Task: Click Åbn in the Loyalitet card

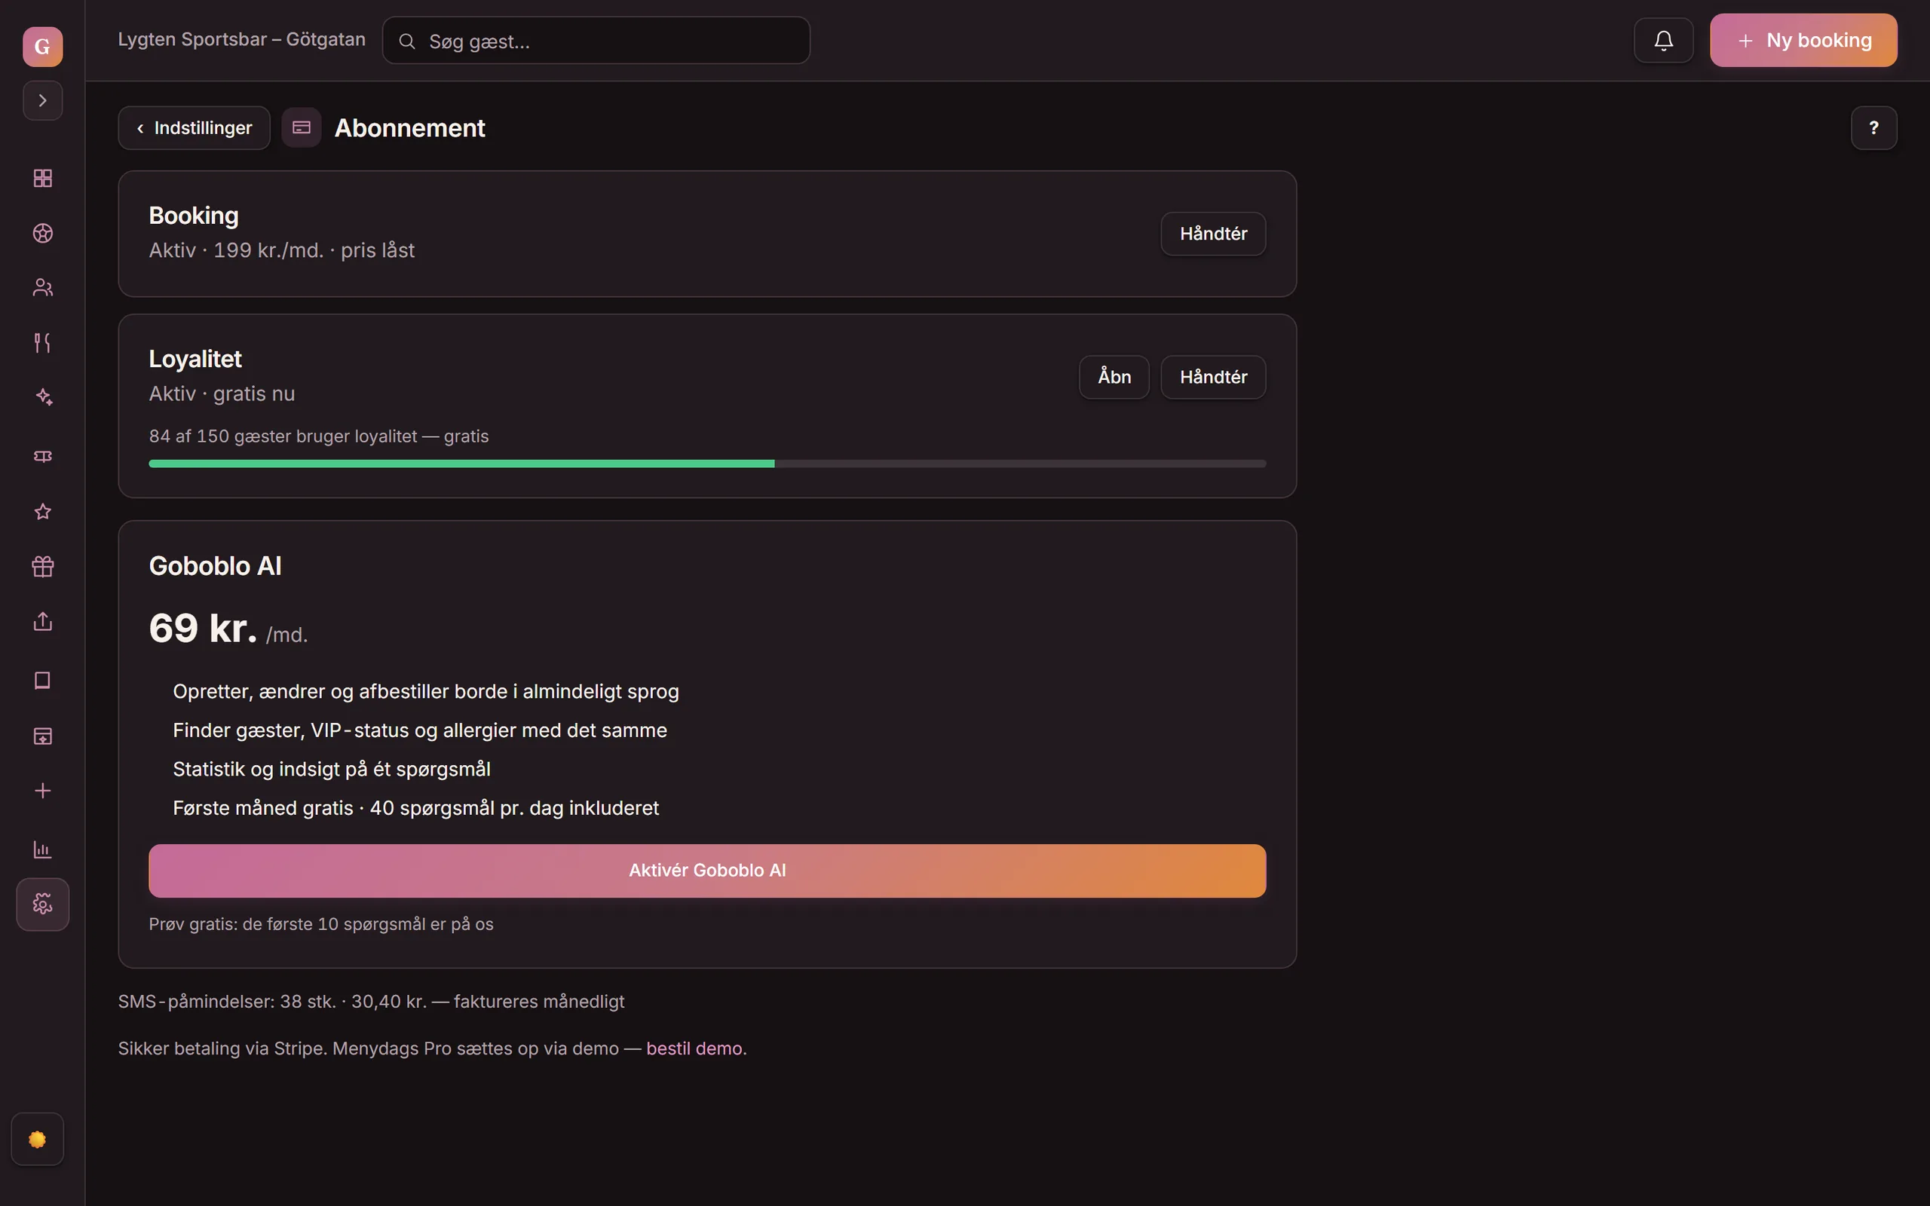Action: click(x=1114, y=378)
